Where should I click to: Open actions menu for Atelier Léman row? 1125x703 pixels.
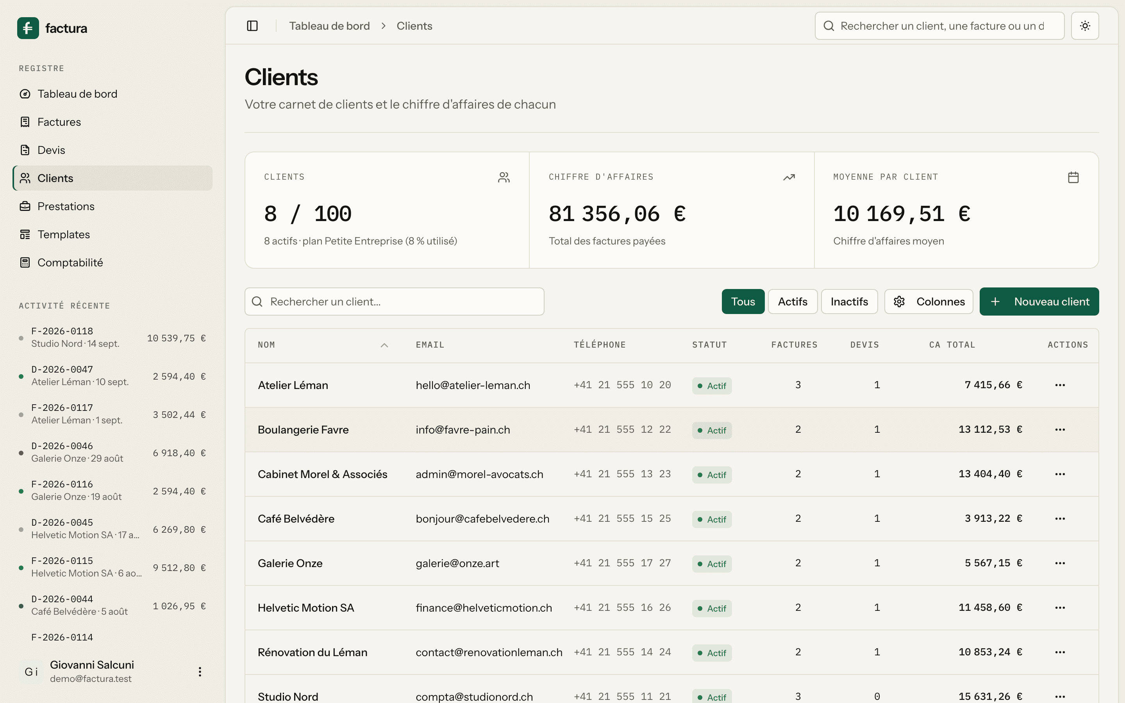click(x=1060, y=385)
